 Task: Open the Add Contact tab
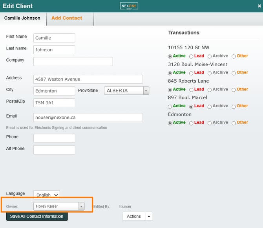[67, 18]
